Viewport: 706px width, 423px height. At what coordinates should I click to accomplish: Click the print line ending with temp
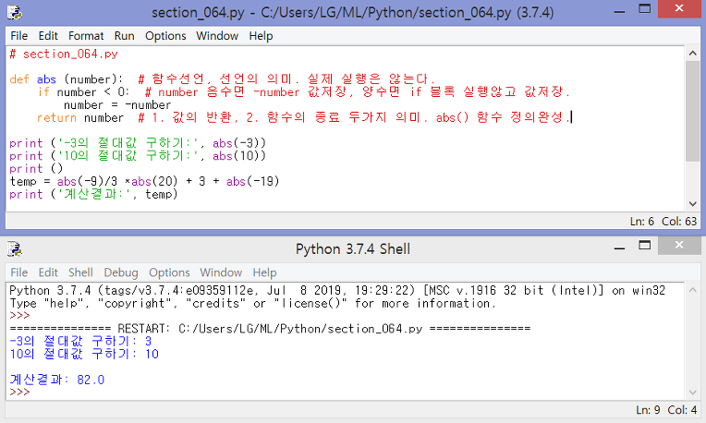point(93,194)
